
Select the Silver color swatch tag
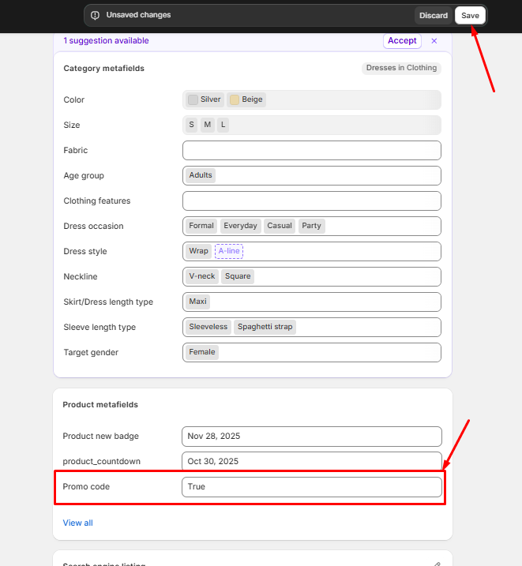click(x=205, y=99)
